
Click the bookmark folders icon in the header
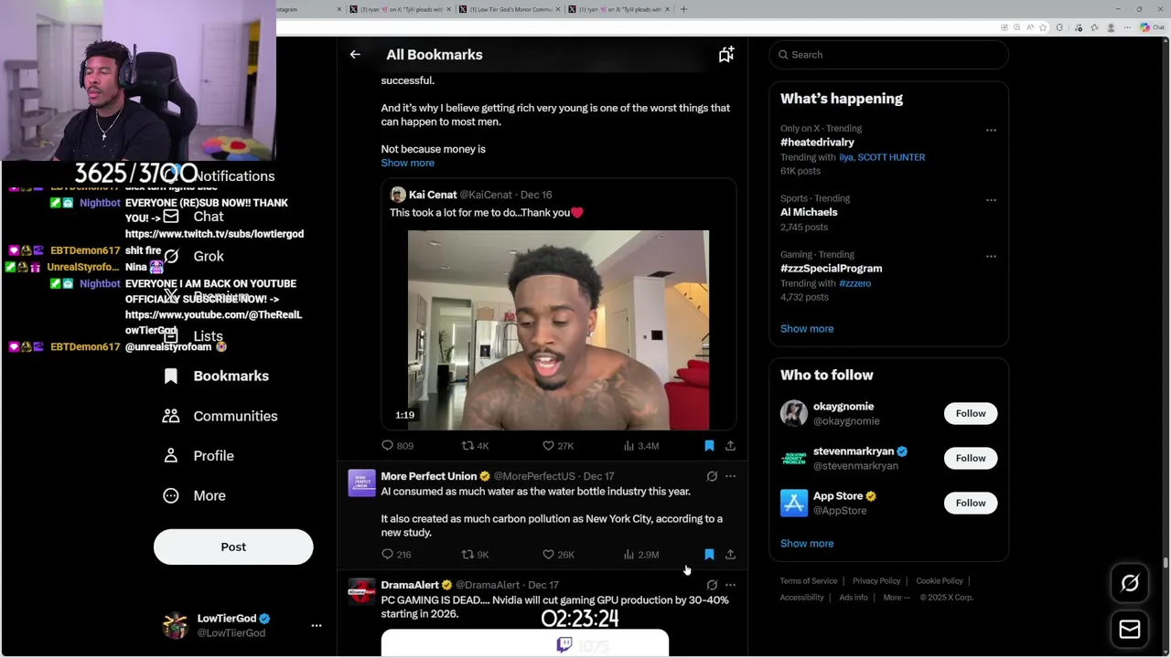click(x=726, y=55)
